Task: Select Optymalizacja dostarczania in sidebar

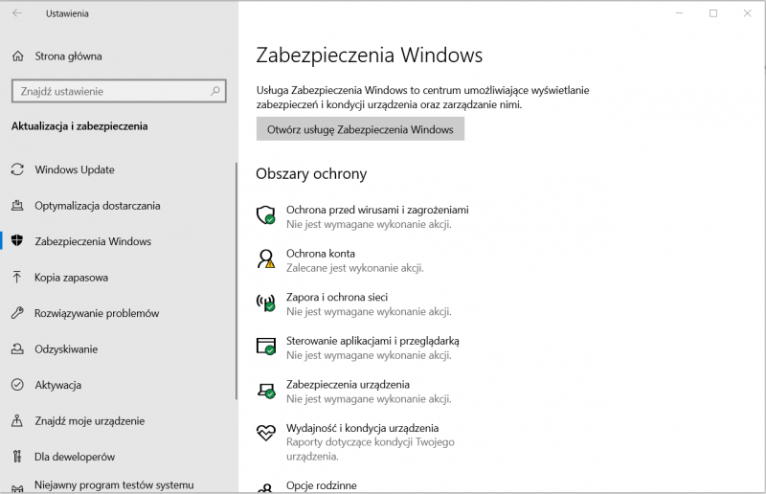Action: 97,206
